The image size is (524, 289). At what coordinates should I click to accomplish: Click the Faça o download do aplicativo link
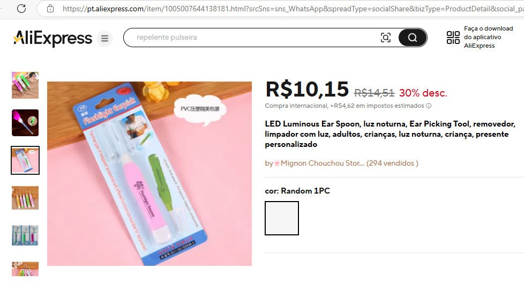click(x=488, y=37)
